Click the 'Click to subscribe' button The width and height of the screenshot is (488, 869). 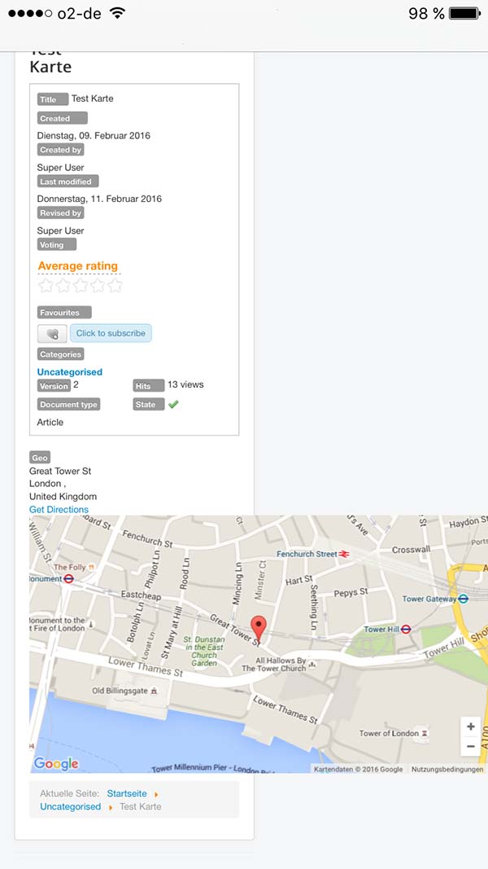111,333
